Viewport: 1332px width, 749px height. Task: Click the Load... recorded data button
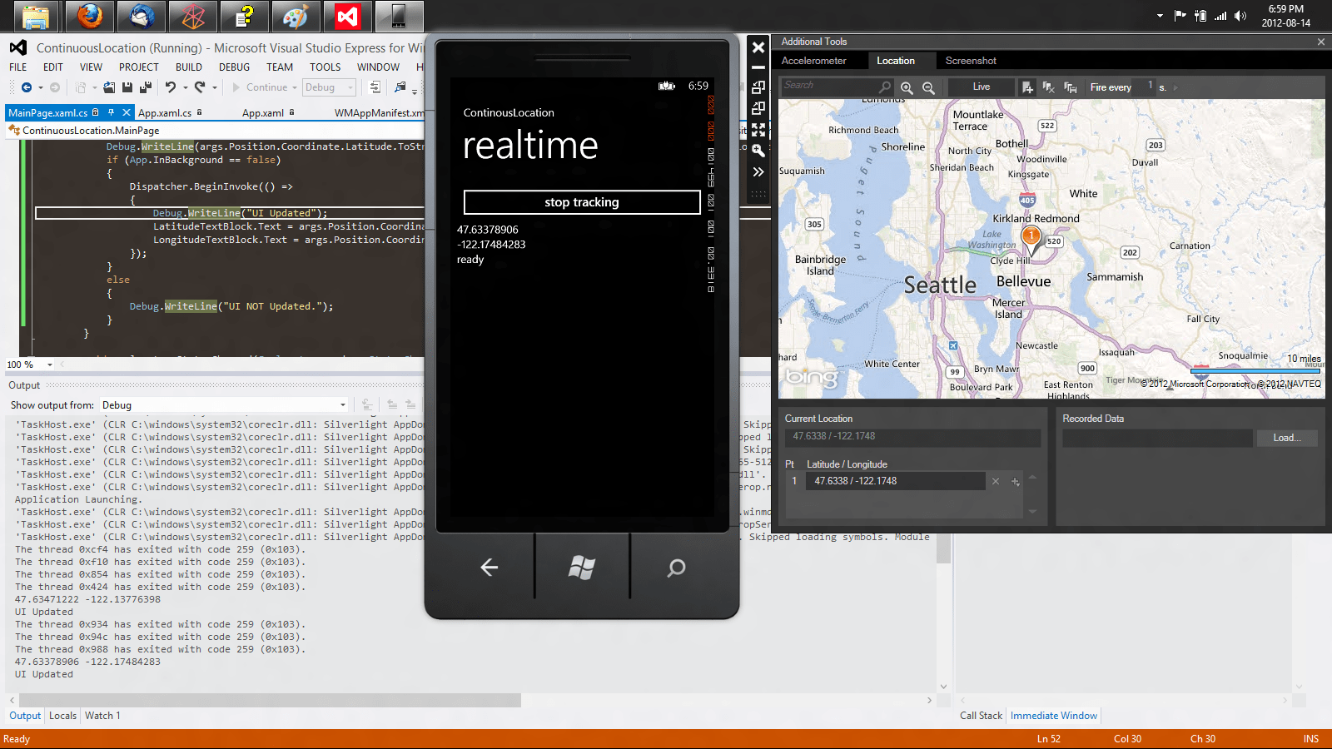tap(1286, 438)
